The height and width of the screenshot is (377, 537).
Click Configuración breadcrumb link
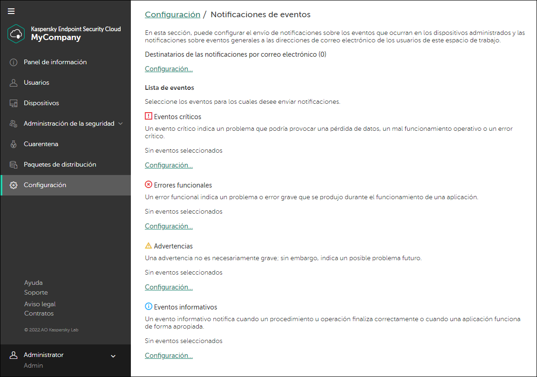[172, 15]
